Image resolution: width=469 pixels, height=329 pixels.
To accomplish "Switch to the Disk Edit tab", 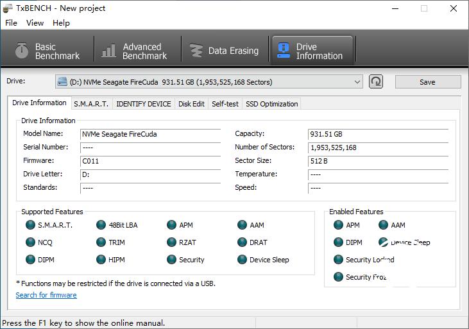I will [191, 104].
